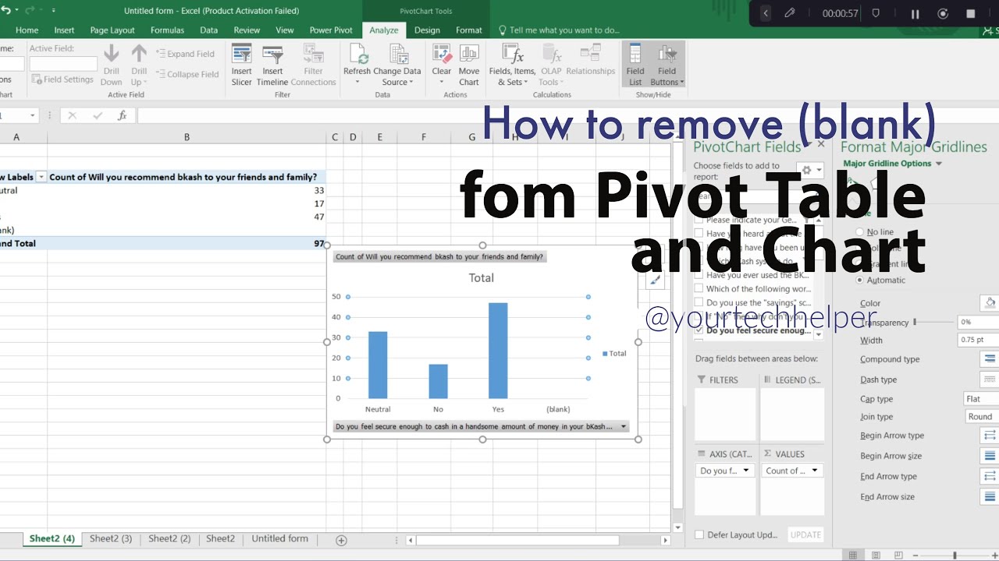This screenshot has height=561, width=999.
Task: Click the Transparency slider
Action: (x=933, y=322)
